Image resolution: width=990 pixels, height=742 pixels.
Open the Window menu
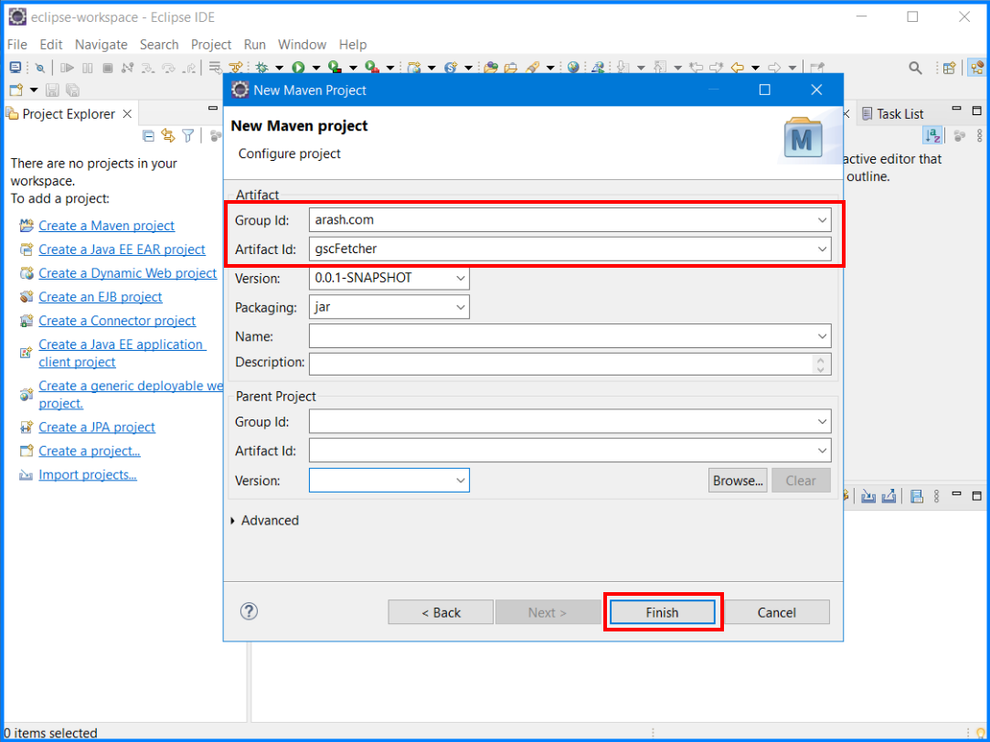(x=302, y=44)
